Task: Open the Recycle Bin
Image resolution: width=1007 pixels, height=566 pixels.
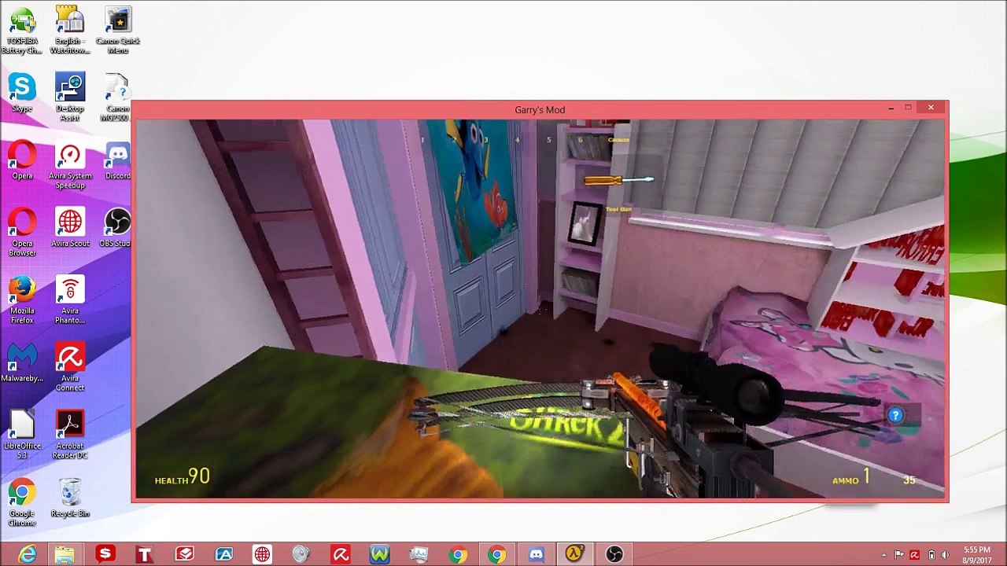Action: [x=69, y=498]
